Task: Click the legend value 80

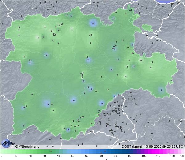Action: (x=115, y=156)
